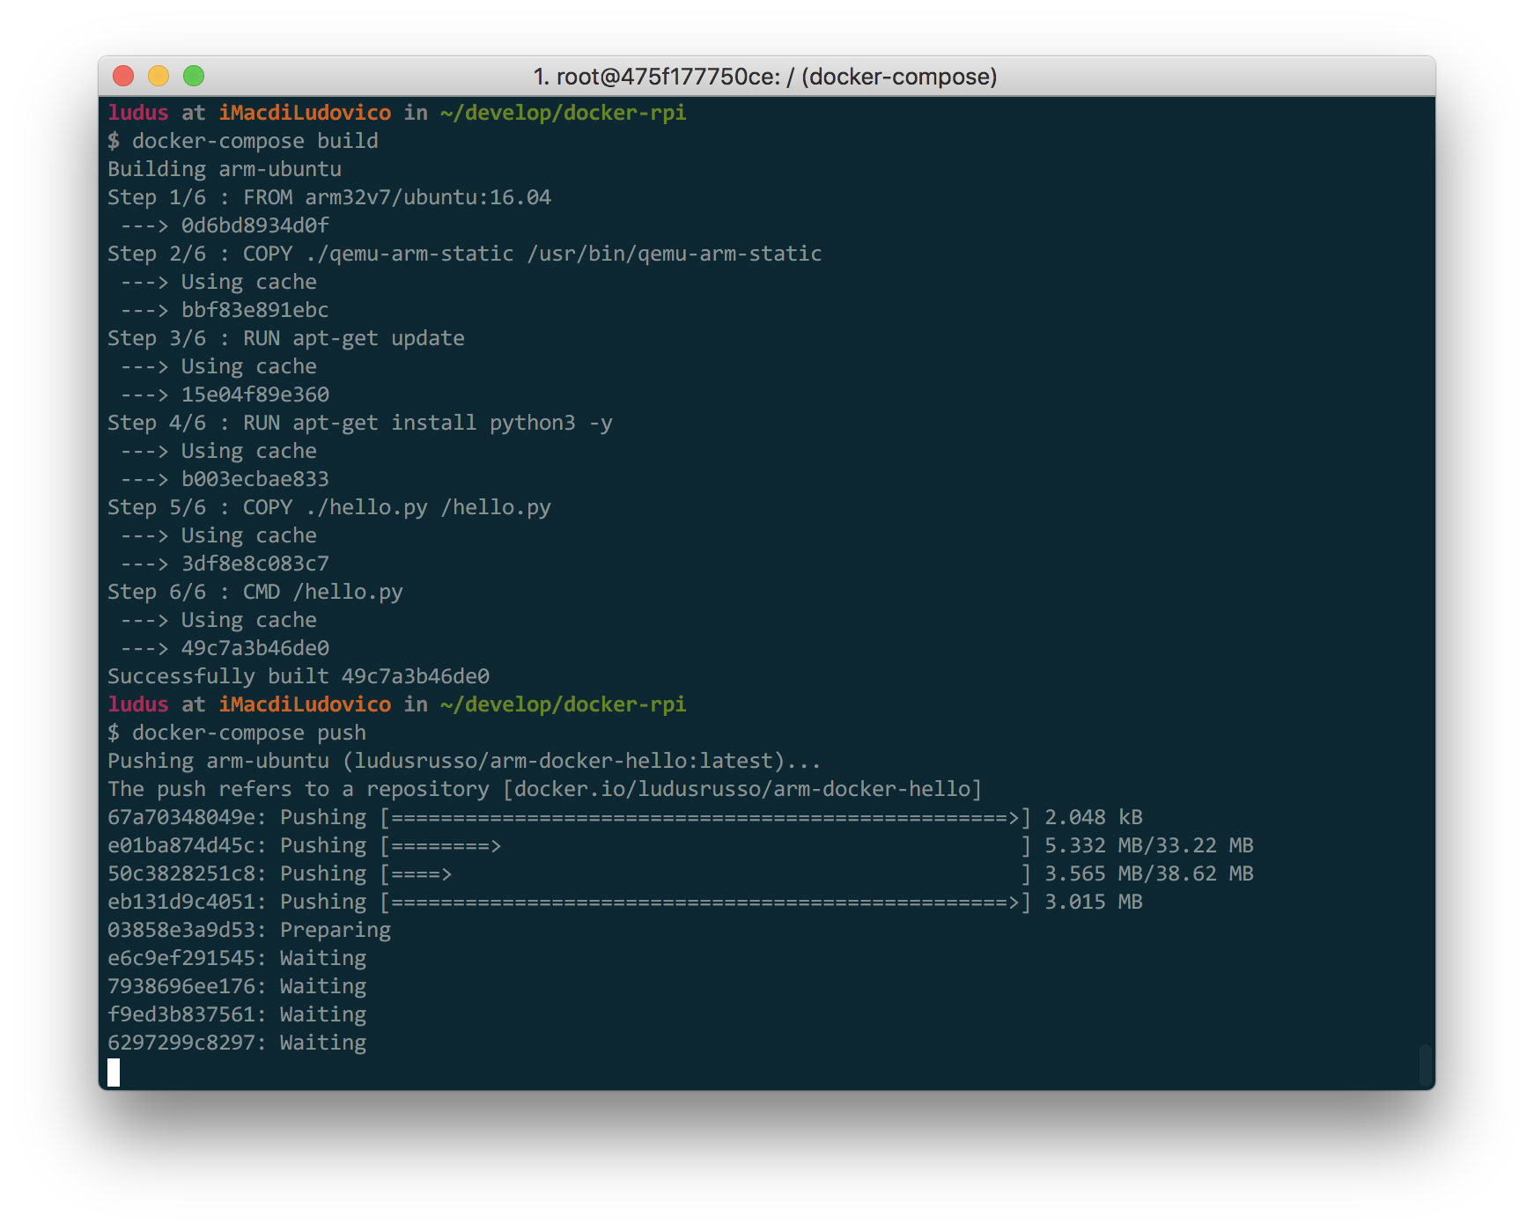Click the 'iMacdiLudovico' hostname in the second prompt
This screenshot has width=1534, height=1231.
(305, 704)
